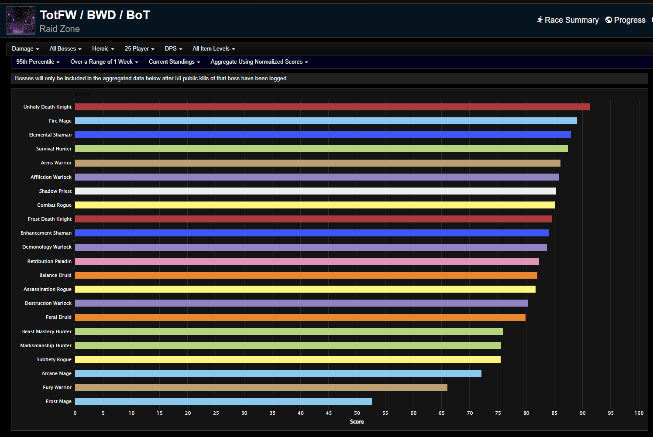653x437 pixels.
Task: Click the TotFW / BWD / BoT title
Action: pyautogui.click(x=95, y=15)
